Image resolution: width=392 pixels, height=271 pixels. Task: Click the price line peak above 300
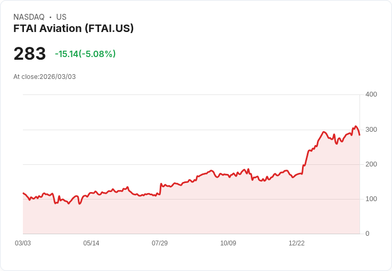pos(356,126)
